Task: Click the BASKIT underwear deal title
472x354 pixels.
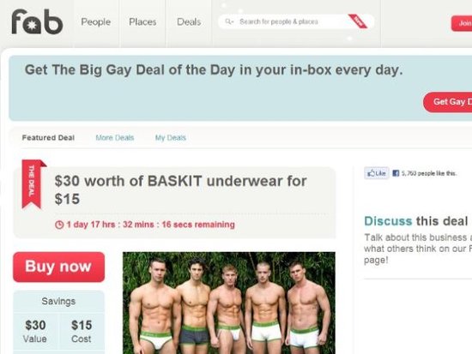Action: (180, 189)
